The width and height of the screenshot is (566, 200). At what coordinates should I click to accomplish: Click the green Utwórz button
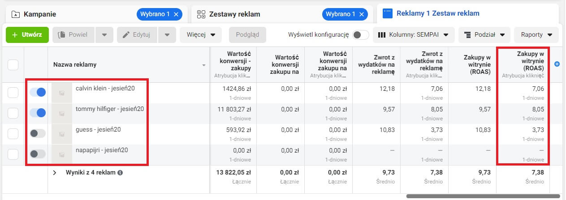(27, 34)
